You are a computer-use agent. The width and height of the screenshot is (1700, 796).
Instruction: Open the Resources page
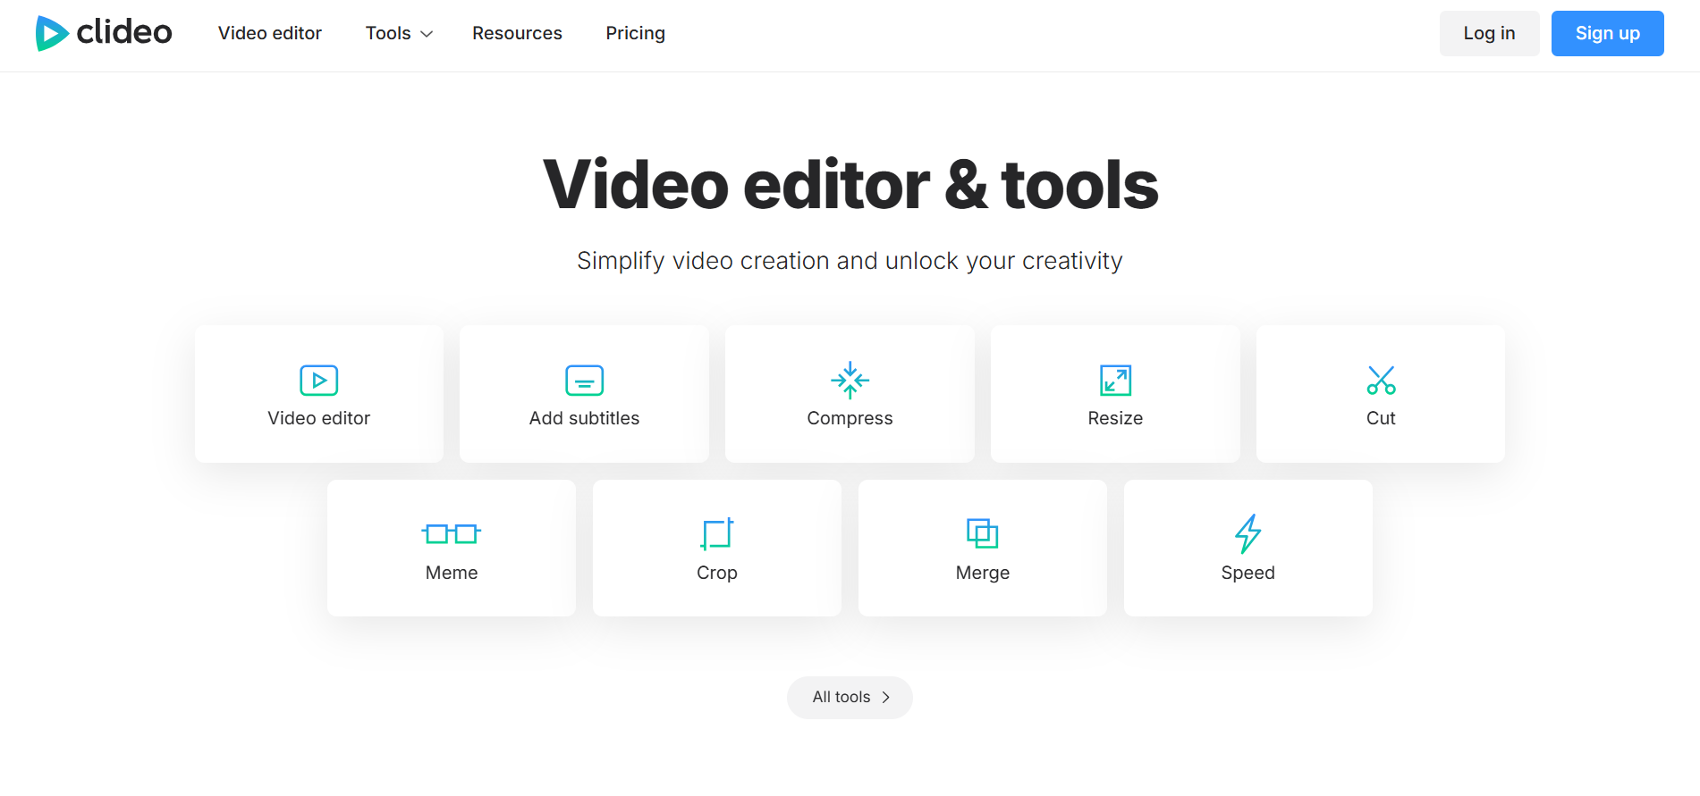point(517,33)
